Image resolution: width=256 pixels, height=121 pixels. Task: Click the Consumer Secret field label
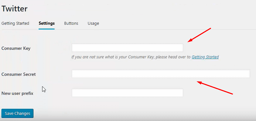[19, 74]
